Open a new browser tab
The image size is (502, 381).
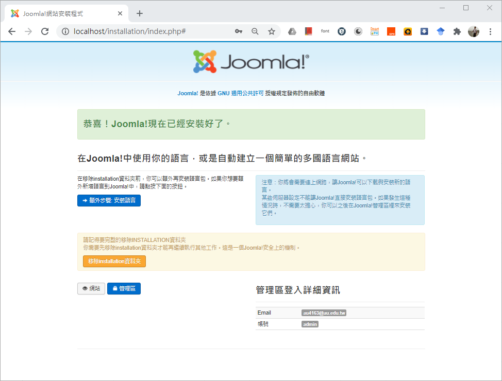click(140, 13)
